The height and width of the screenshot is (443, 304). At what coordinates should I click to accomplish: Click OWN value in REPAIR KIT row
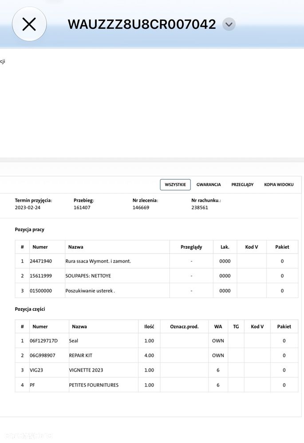coord(218,355)
